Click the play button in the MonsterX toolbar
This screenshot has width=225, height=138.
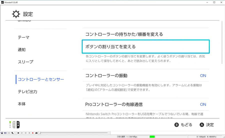coord(18,133)
